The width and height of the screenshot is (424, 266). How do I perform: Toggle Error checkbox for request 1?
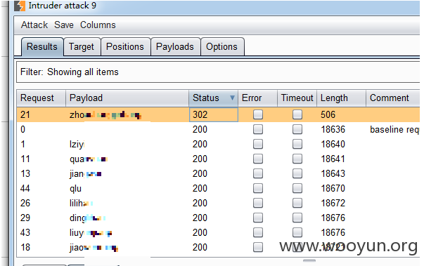(258, 144)
